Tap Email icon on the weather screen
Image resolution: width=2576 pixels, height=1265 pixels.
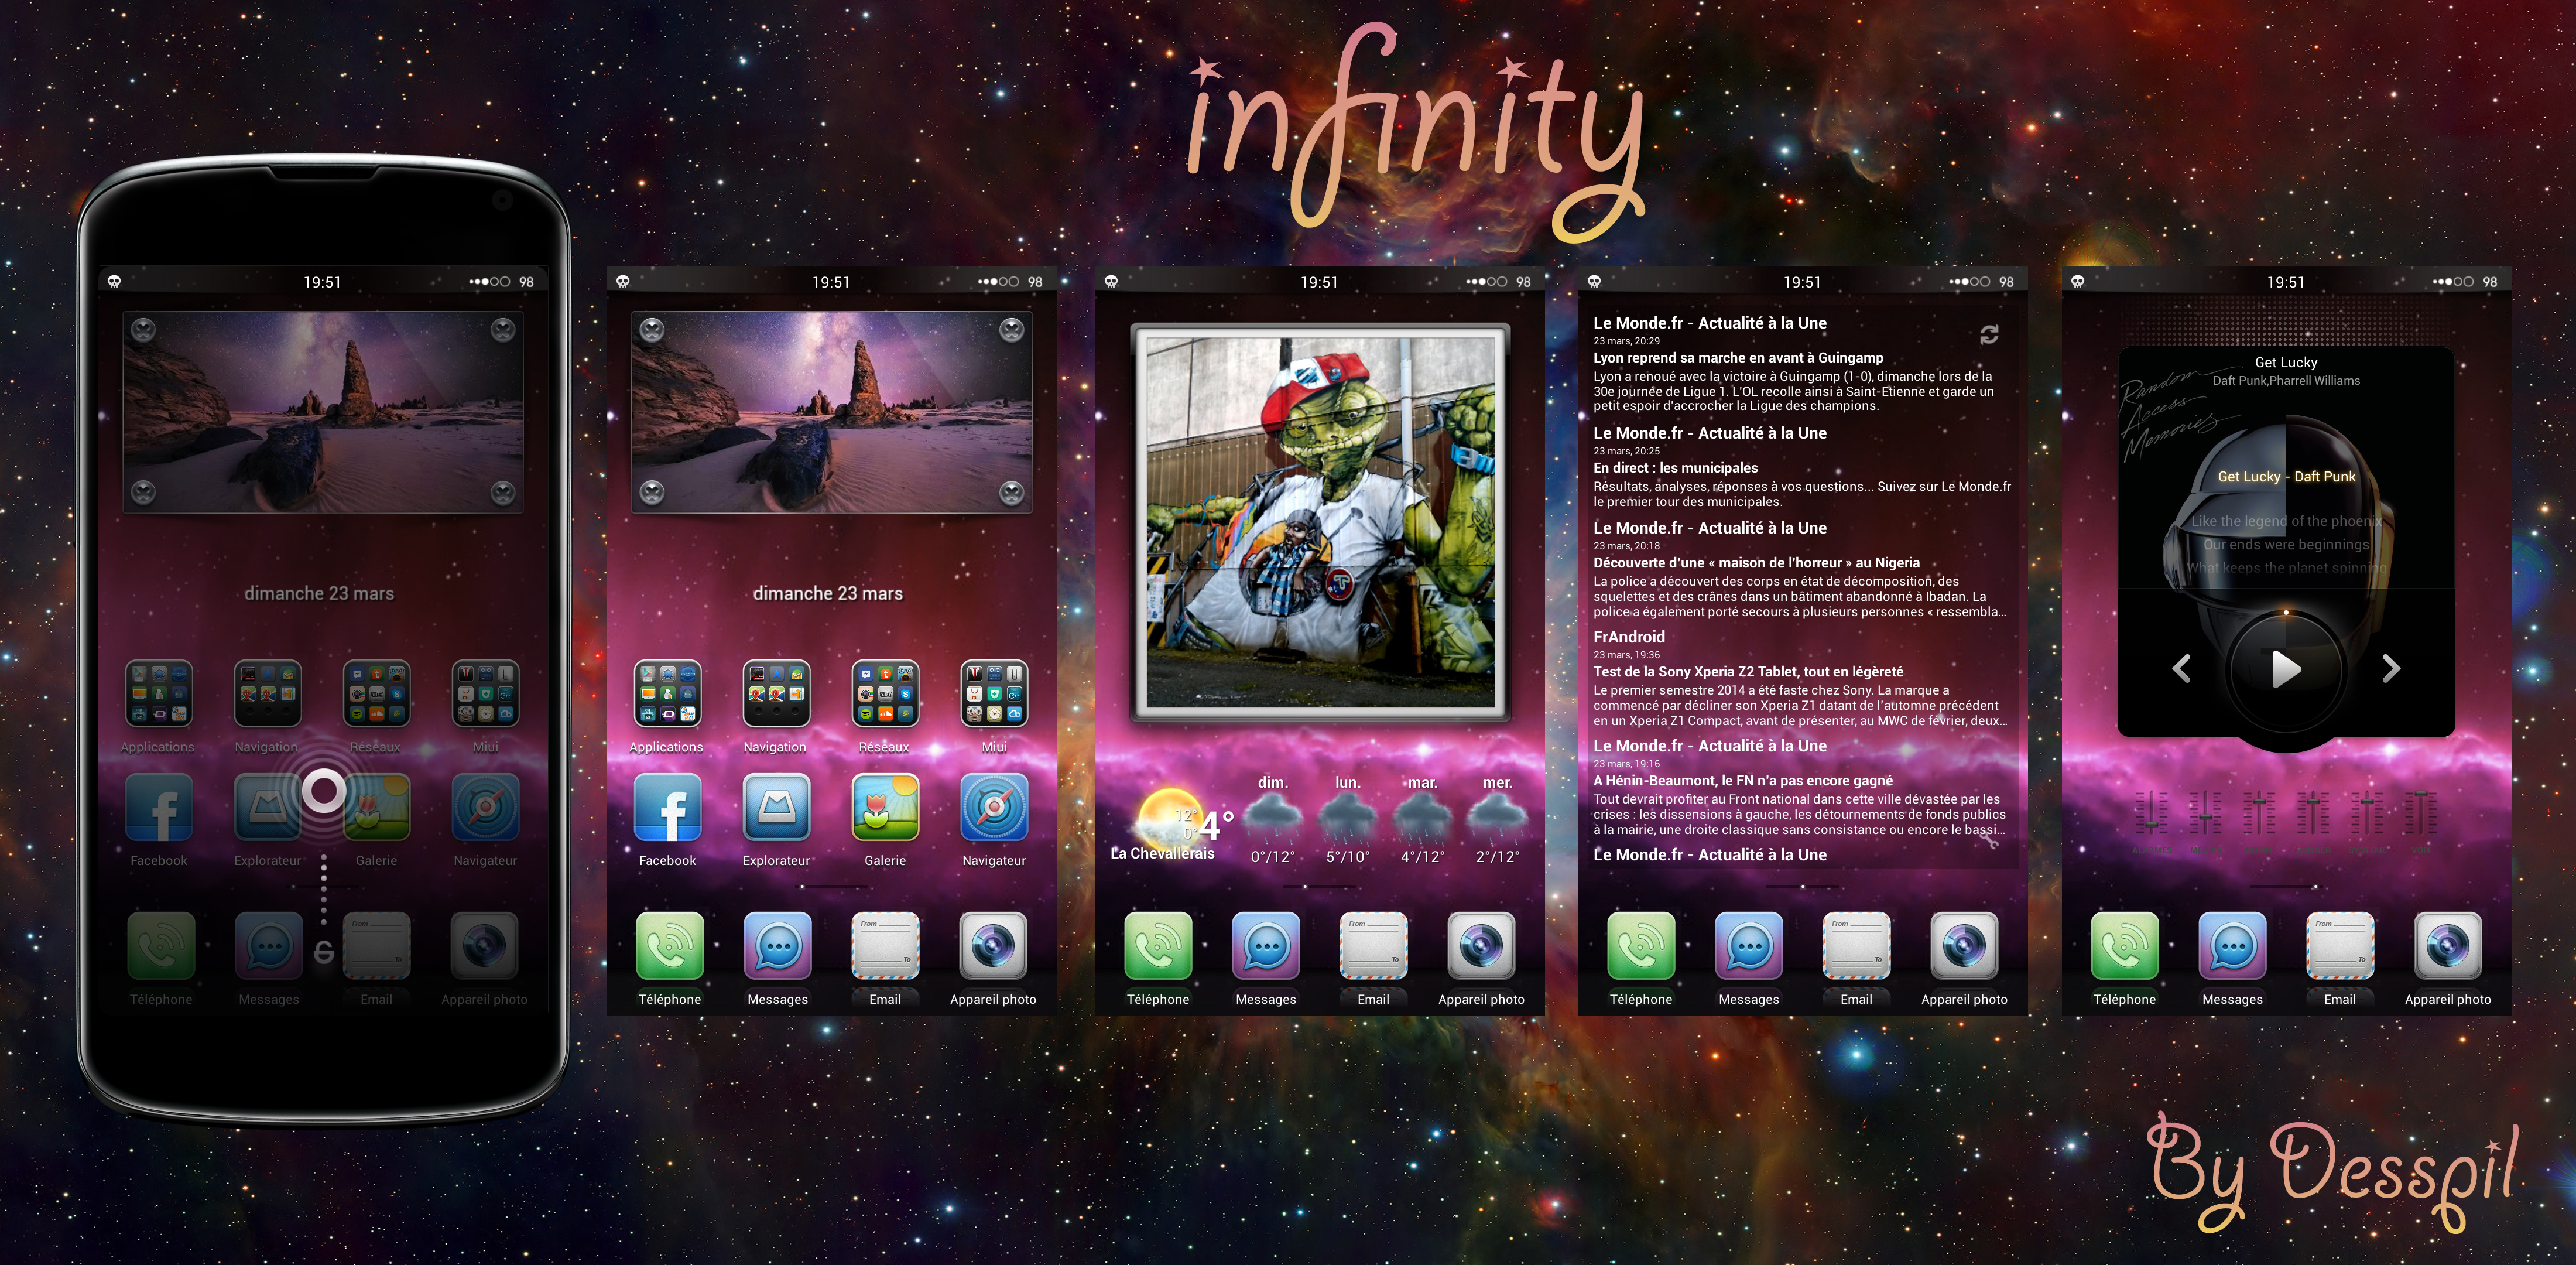1373,945
